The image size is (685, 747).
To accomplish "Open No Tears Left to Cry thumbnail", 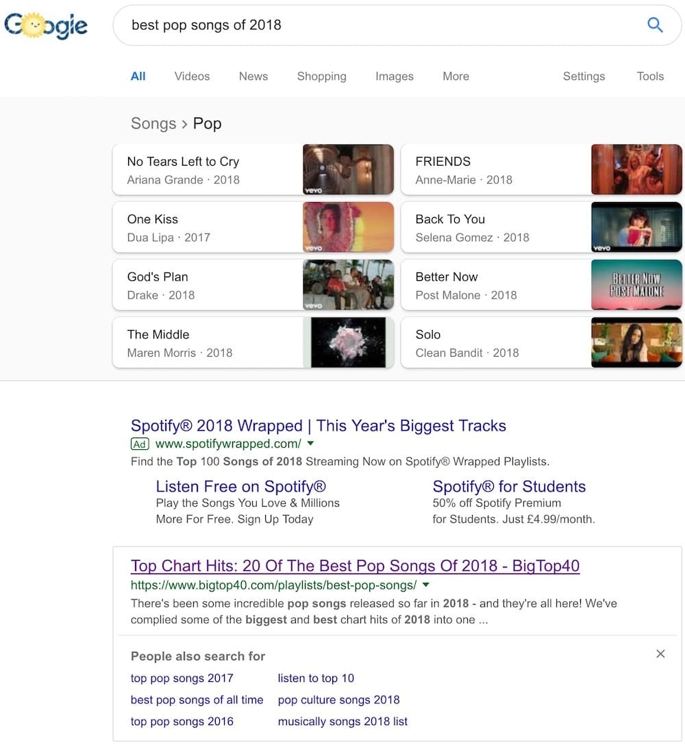I will tap(348, 170).
